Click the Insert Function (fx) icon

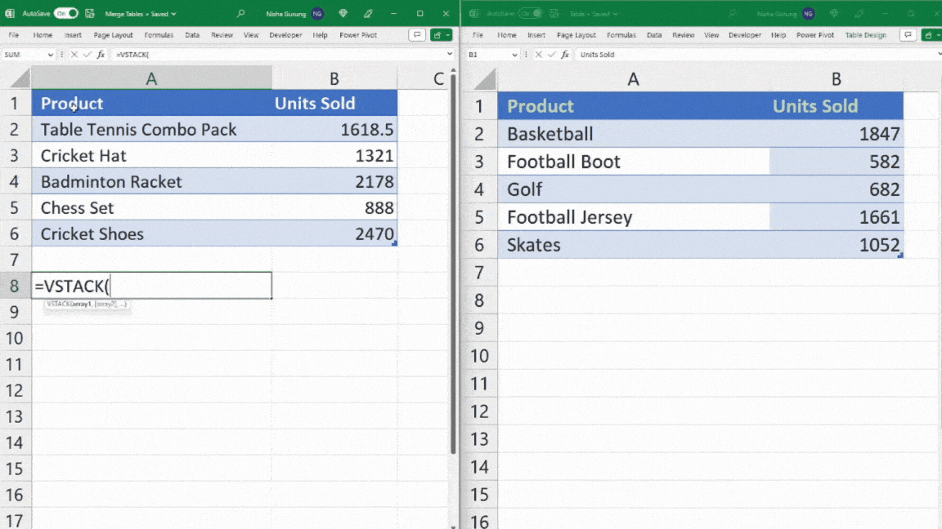pos(100,54)
